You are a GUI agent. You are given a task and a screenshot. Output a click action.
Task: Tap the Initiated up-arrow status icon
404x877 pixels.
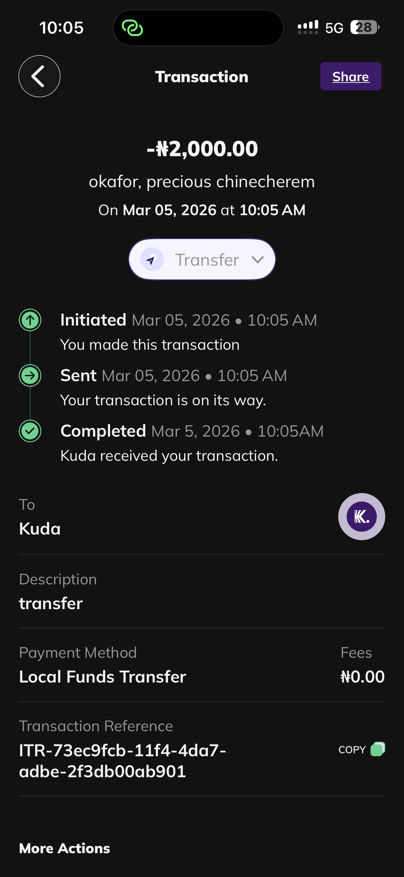(30, 320)
